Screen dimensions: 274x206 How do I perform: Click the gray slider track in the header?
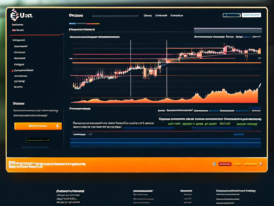click(115, 16)
